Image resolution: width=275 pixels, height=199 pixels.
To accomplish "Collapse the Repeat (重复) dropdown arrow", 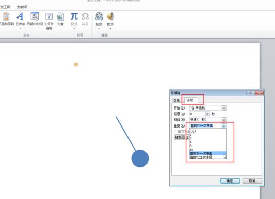I will (224, 126).
